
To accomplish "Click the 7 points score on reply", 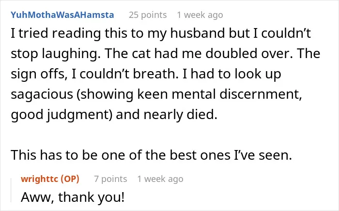I will [x=110, y=179].
